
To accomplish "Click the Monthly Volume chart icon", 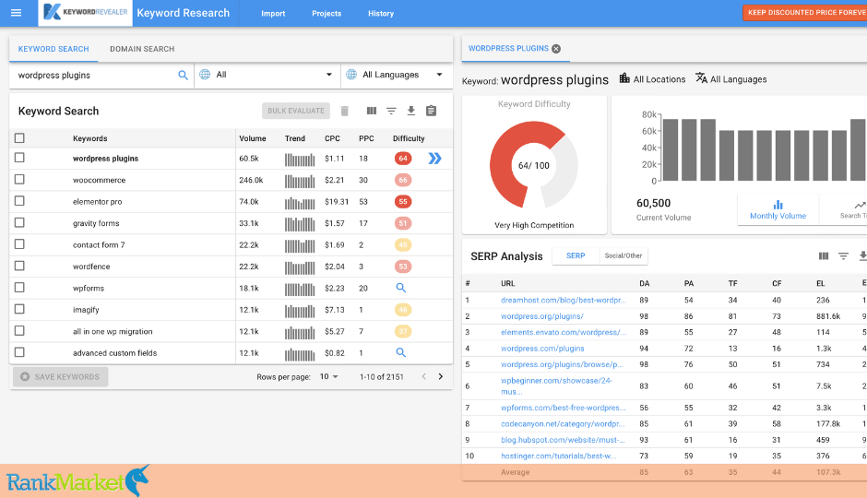I will pyautogui.click(x=778, y=205).
